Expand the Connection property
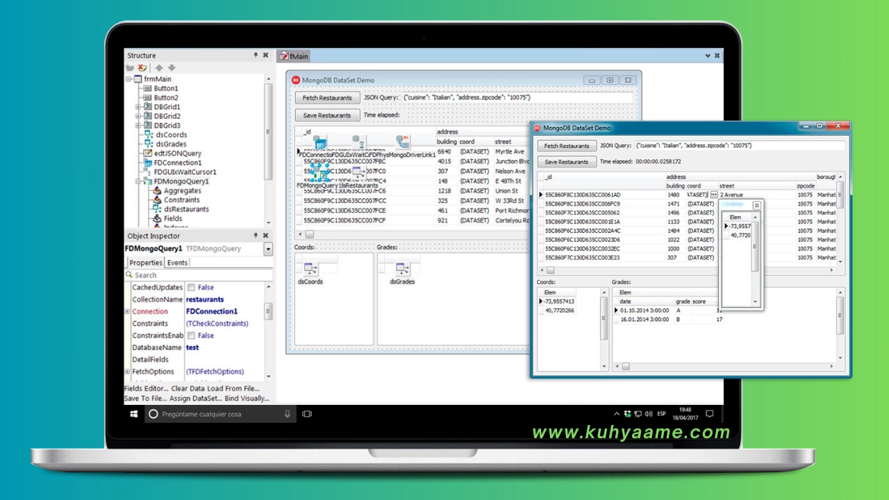The image size is (889, 500). click(x=128, y=311)
